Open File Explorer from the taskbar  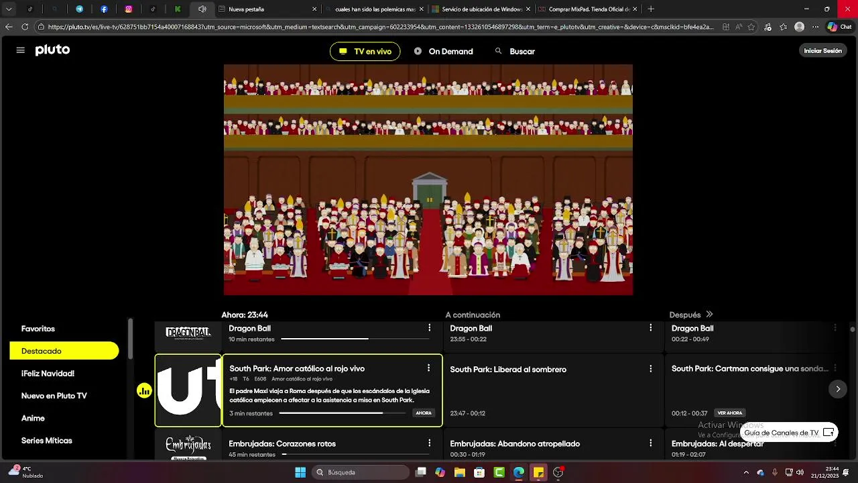[x=460, y=472]
